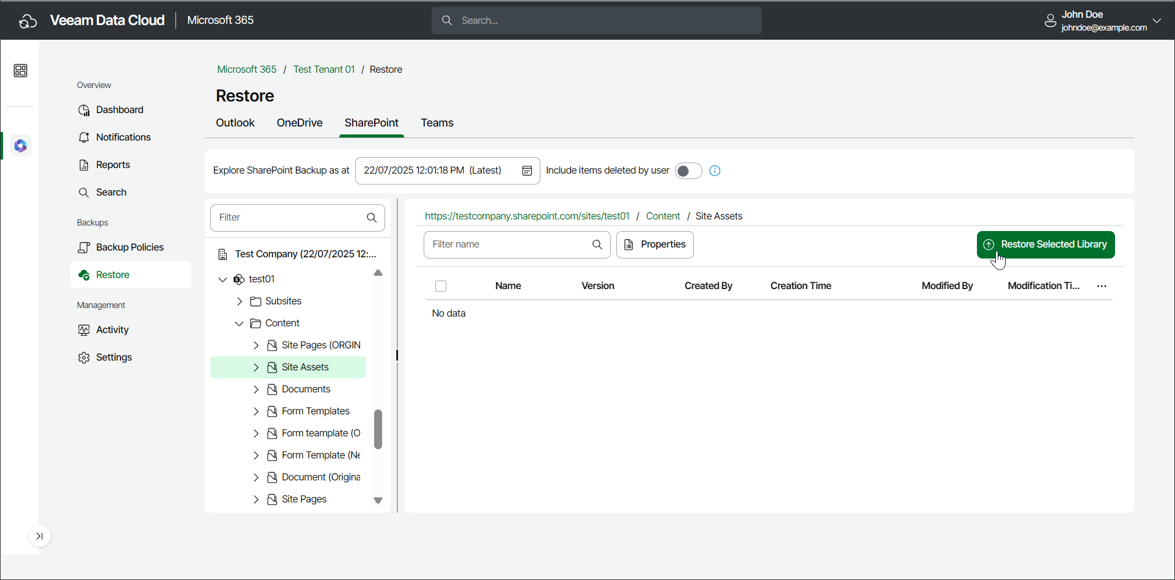This screenshot has width=1175, height=580.
Task: Toggle Include items deleted by user
Action: tap(688, 171)
